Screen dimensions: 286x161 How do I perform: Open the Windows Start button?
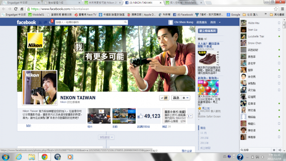click(x=5, y=157)
